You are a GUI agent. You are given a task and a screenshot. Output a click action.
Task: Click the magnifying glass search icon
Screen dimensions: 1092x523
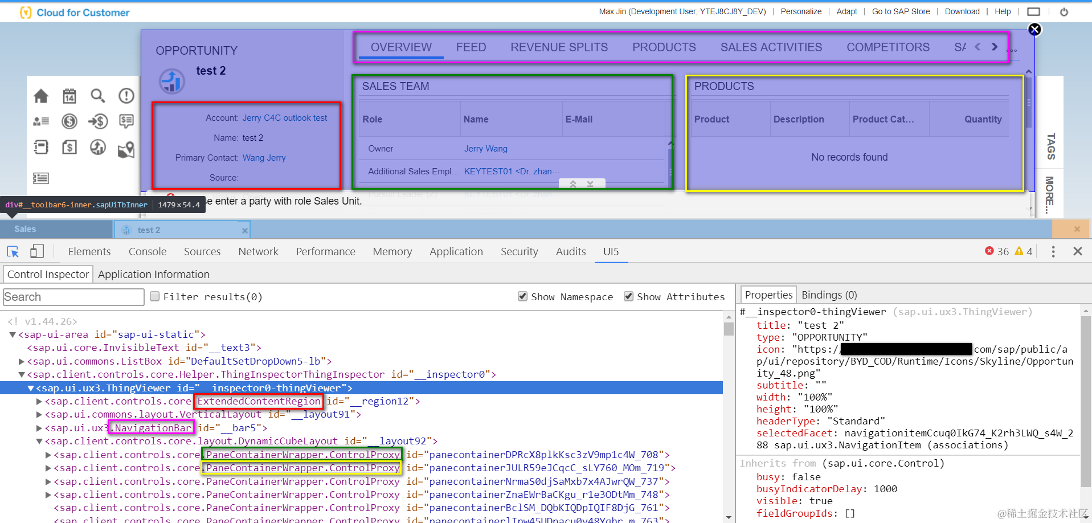98,96
